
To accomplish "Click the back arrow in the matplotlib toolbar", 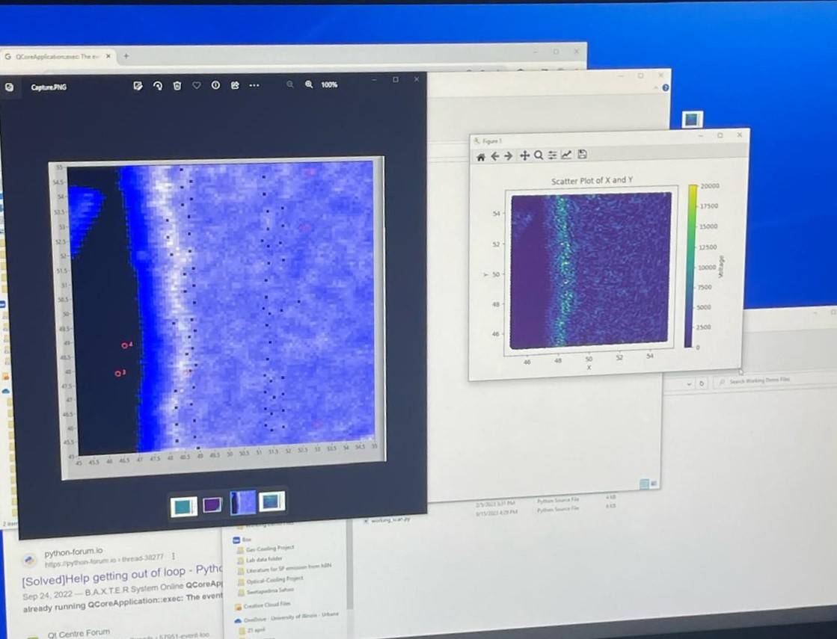I will (x=496, y=155).
